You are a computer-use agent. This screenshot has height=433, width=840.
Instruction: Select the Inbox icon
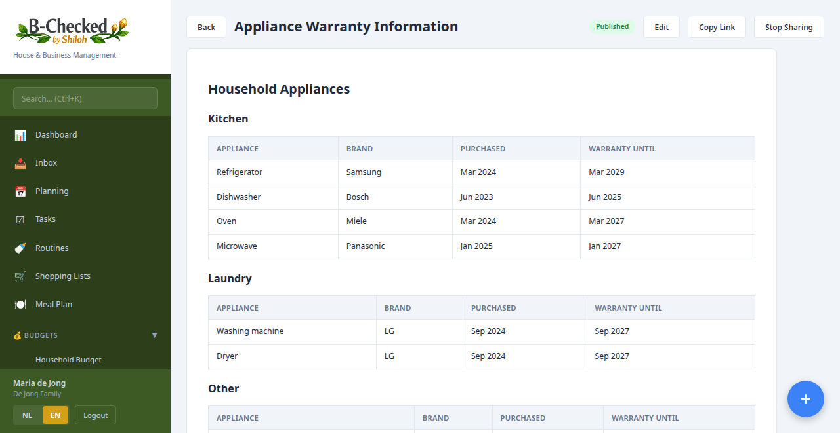coord(20,162)
